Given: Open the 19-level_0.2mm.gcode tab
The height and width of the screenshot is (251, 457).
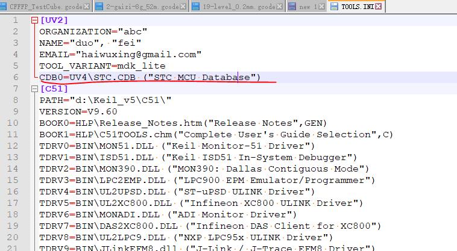Looking at the screenshot, I should tap(239, 7).
